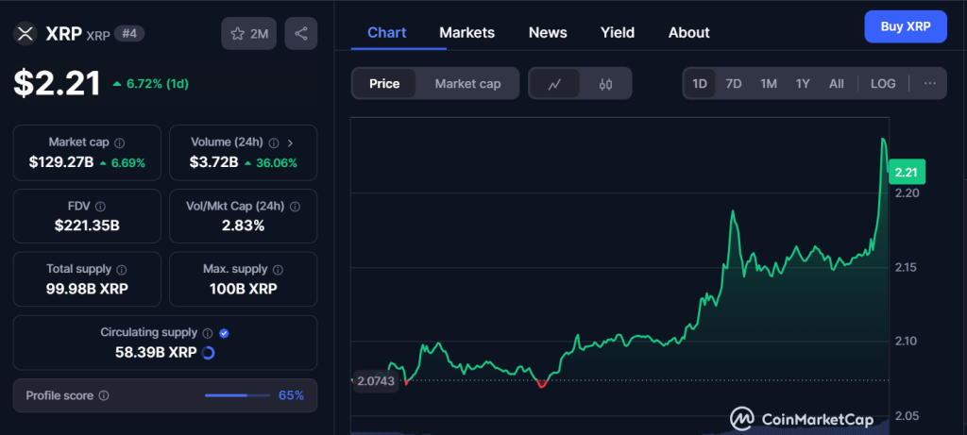Click the #4 rank badge
967x435 pixels.
pos(128,34)
